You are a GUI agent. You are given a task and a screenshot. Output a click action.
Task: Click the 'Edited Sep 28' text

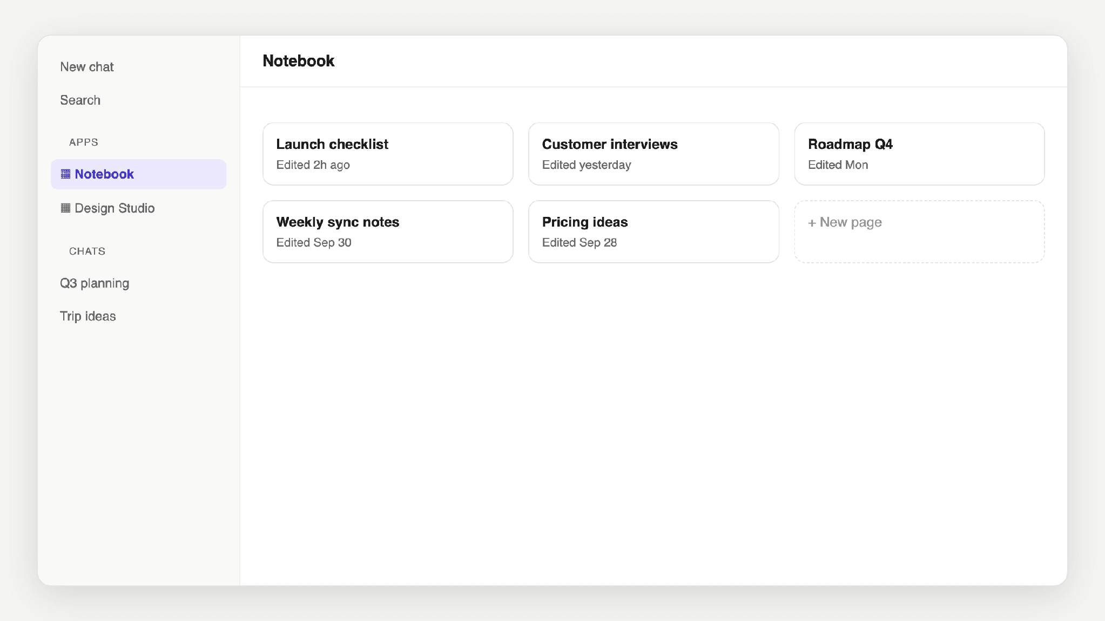[x=580, y=243]
